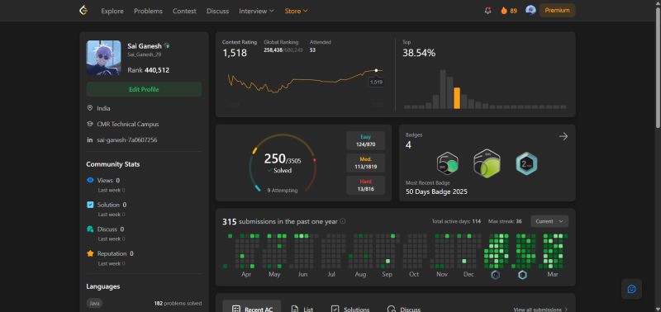Click the Badges arrow icon
Screen dimensions: 661x312
564,136
